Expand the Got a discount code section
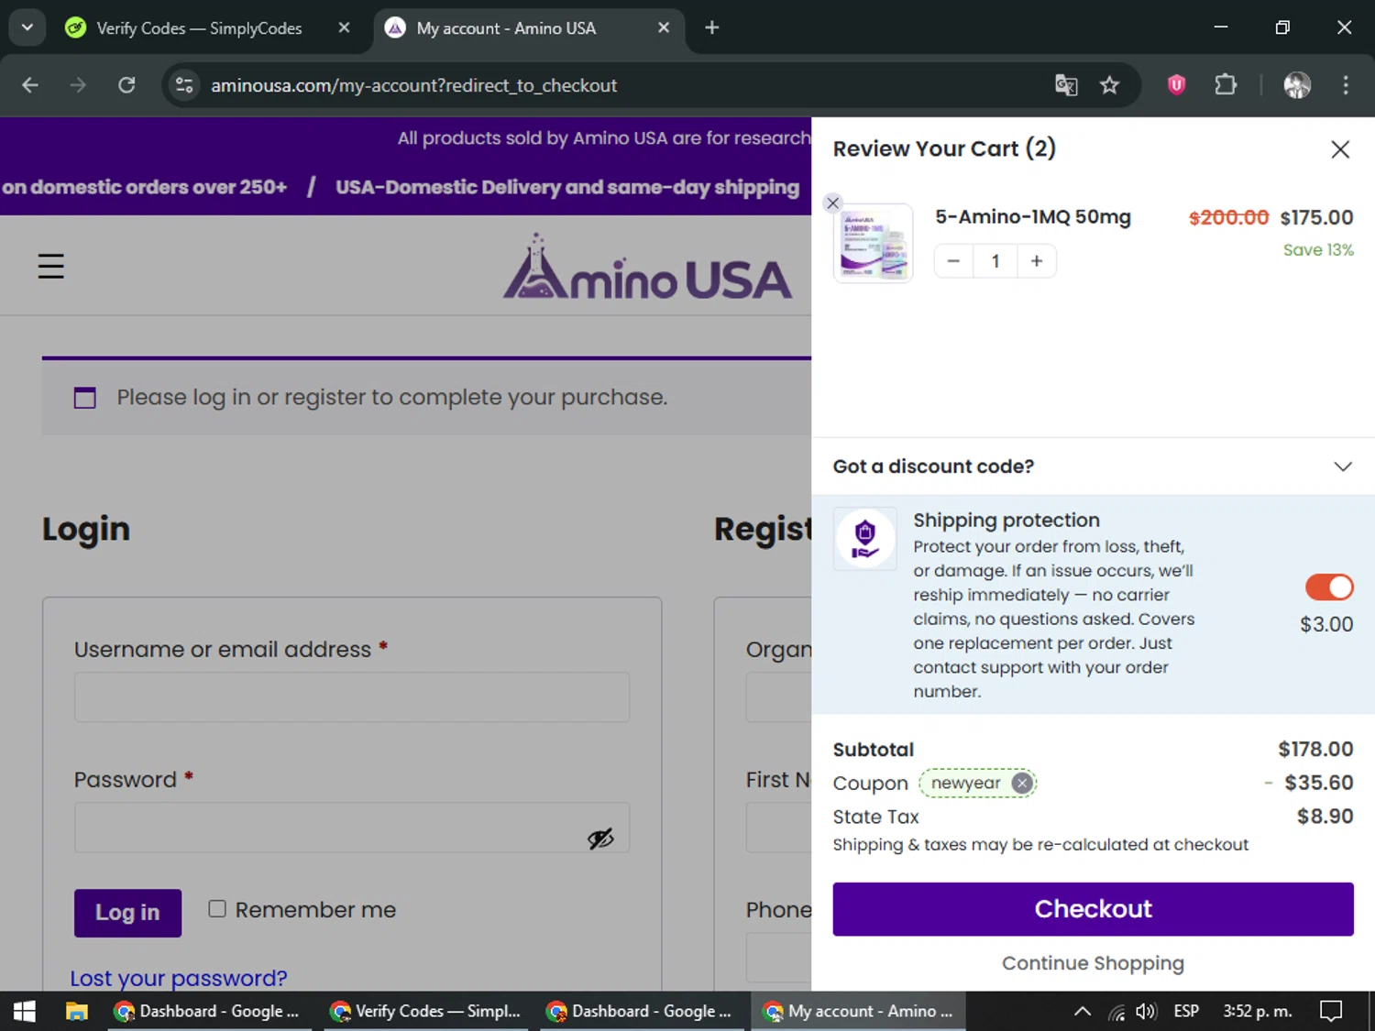This screenshot has height=1031, width=1375. pos(1093,466)
